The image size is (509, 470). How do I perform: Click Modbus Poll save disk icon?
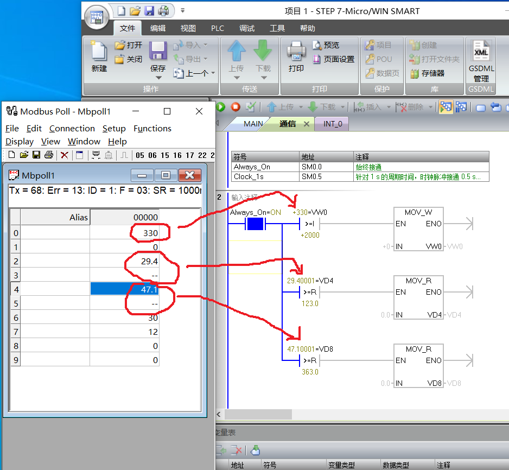pos(36,155)
